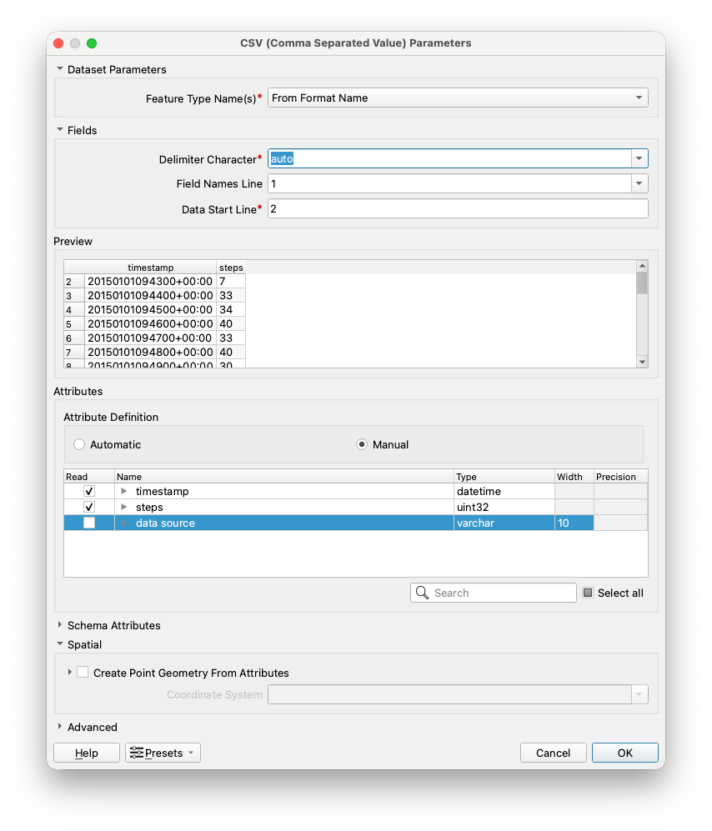
Task: Select the Automatic attribute definition radio
Action: (79, 444)
